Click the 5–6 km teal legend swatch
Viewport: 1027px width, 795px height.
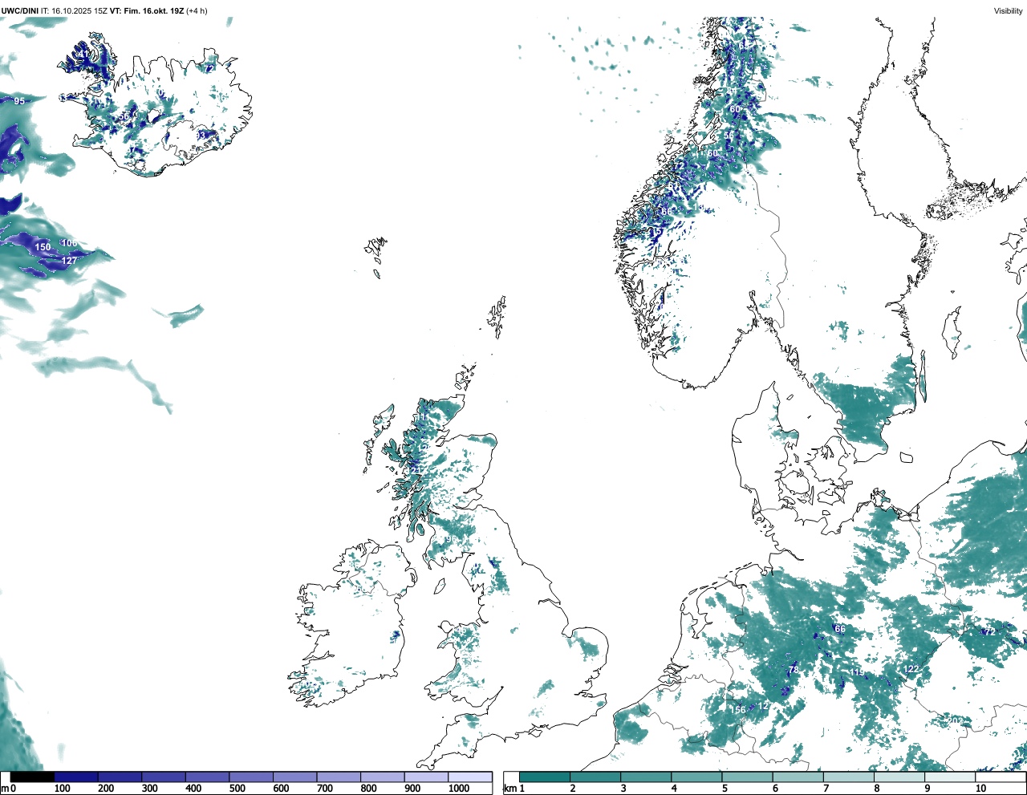coord(747,777)
